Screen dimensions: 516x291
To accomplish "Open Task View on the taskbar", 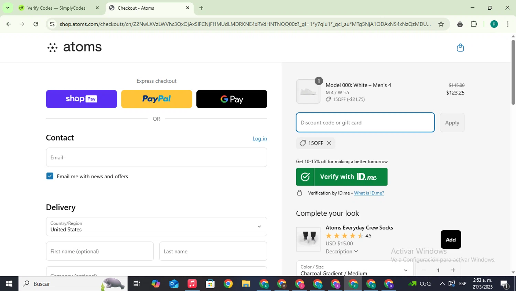I will 137,284.
